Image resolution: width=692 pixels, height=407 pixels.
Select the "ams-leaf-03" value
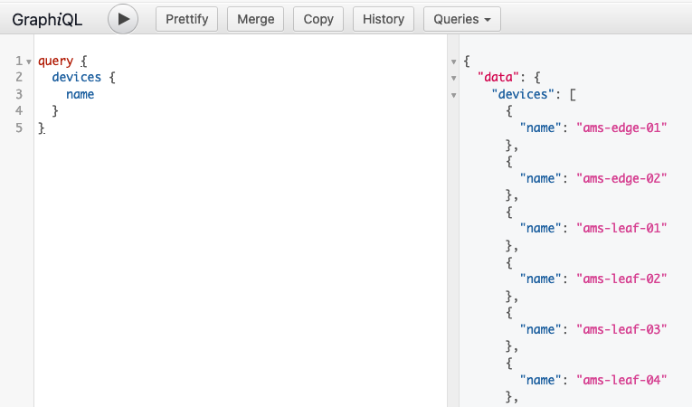pyautogui.click(x=621, y=329)
